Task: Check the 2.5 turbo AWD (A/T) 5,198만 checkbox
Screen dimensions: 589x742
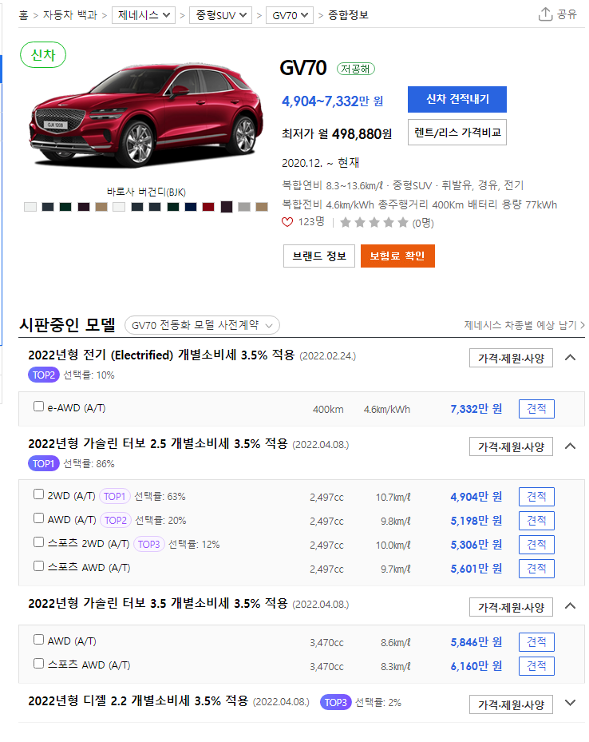Action: pyautogui.click(x=39, y=518)
